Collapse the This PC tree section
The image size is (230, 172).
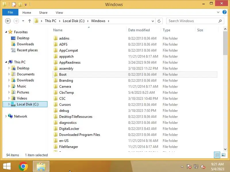coord(6,62)
